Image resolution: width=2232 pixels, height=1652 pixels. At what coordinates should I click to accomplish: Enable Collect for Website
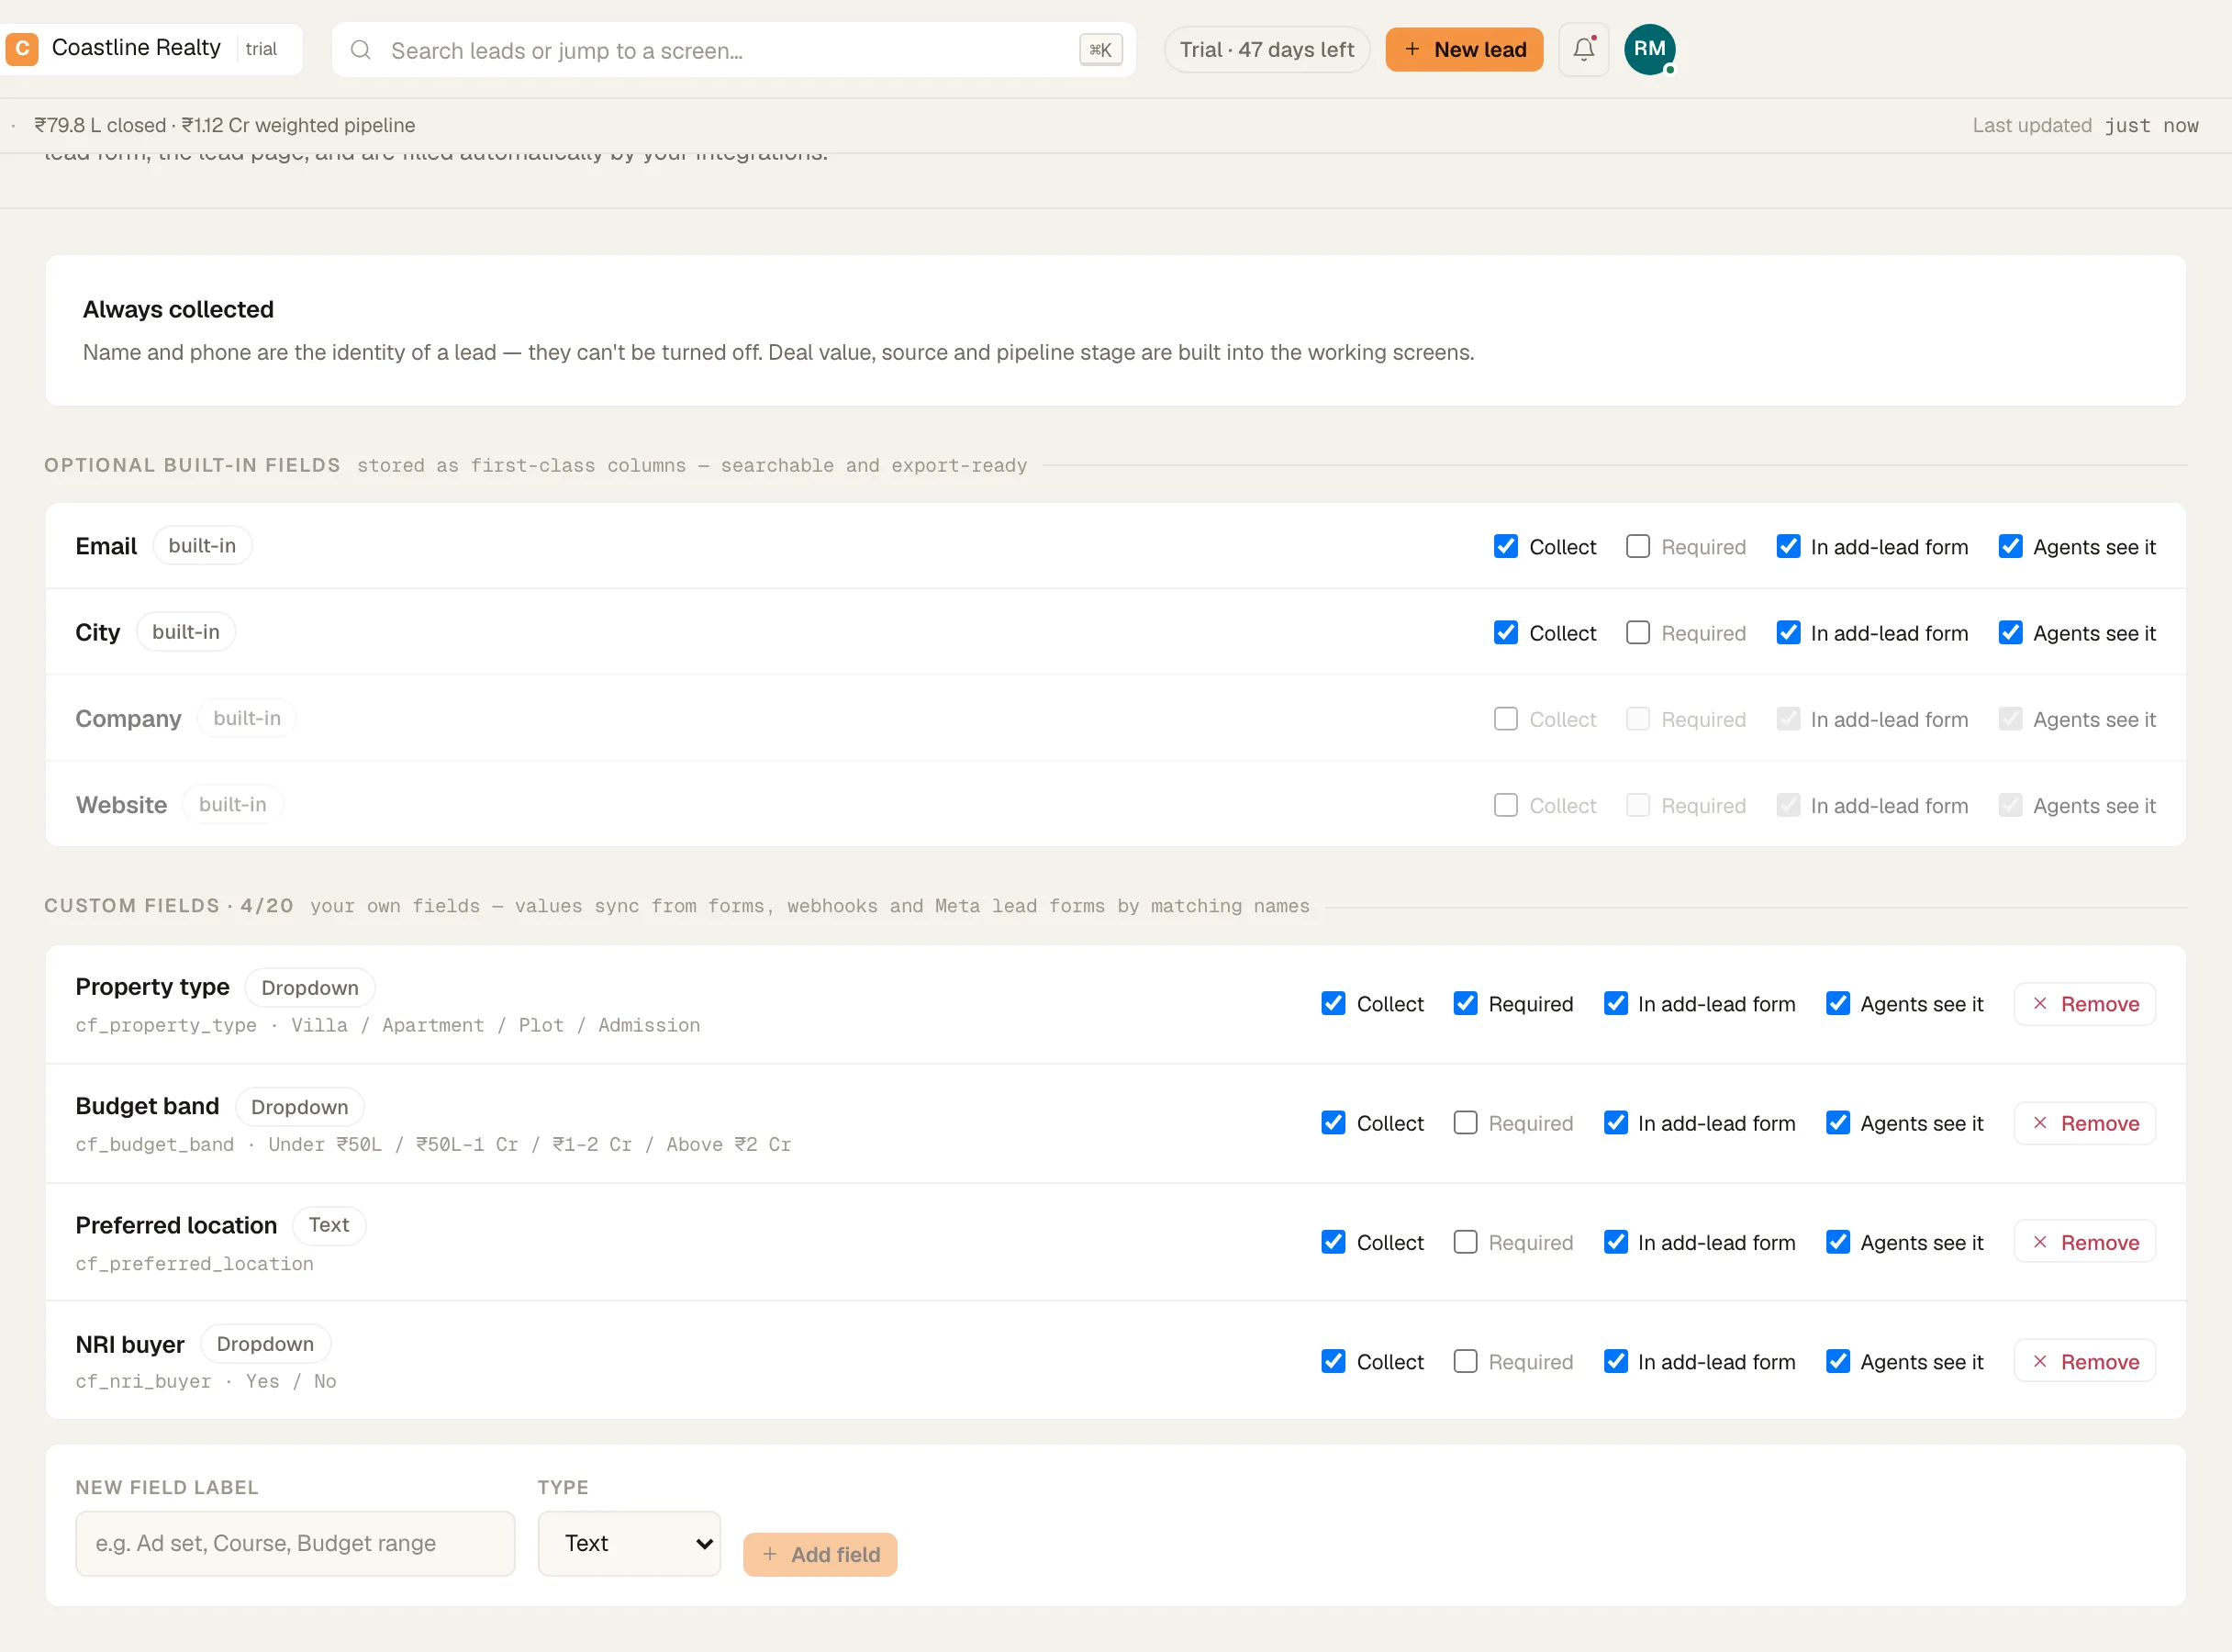click(x=1505, y=805)
